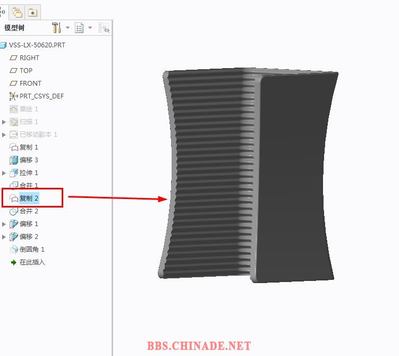This screenshot has width=399, height=356.
Task: Select the highlighted 复制 2 feature
Action: 29,198
